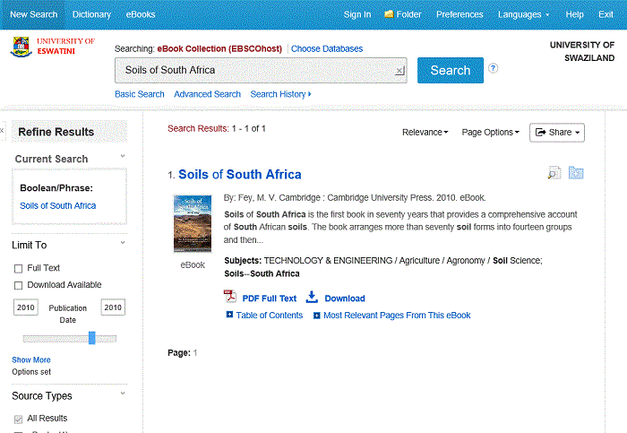Open the Choose Databases link
Viewport: 627px width, 433px height.
(327, 48)
